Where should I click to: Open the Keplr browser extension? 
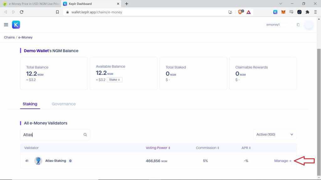pos(275,12)
